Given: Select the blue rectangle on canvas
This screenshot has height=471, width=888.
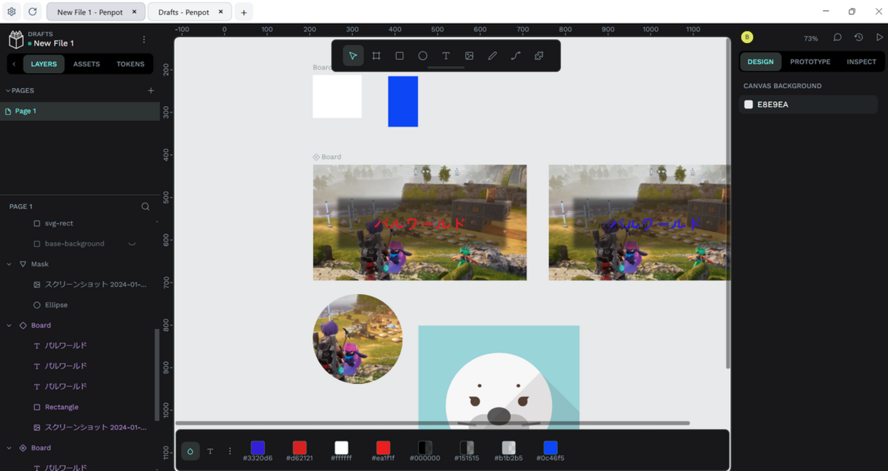Looking at the screenshot, I should (x=403, y=102).
